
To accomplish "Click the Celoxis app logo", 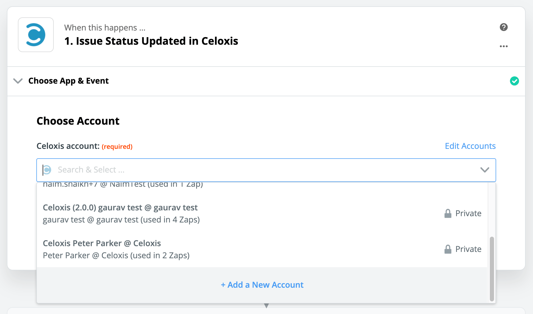I will [36, 35].
